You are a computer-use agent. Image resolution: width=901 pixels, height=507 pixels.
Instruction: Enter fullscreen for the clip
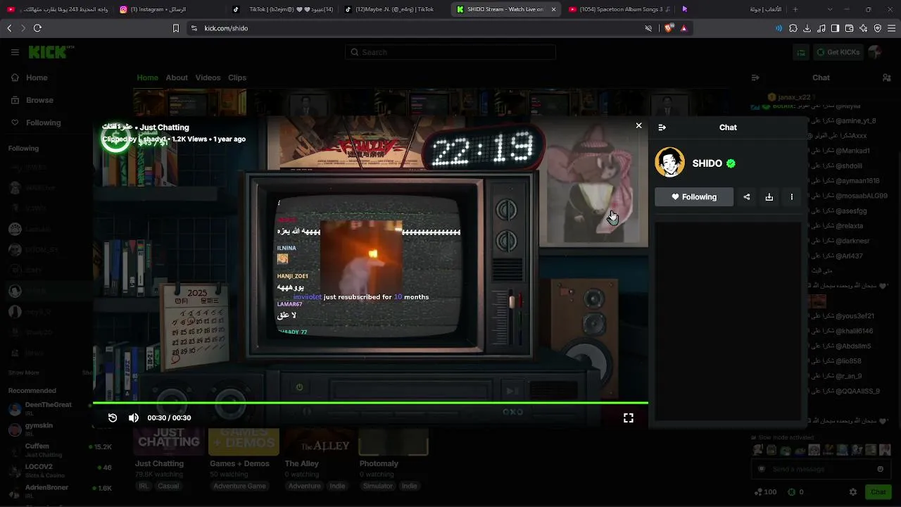[x=629, y=418]
